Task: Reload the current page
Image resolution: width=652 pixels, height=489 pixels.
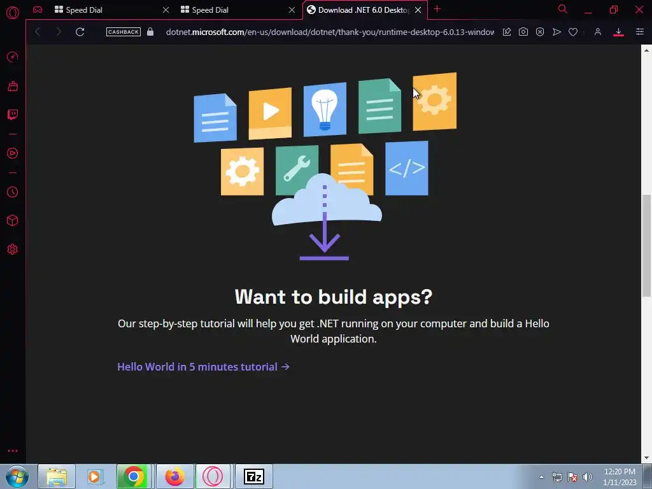Action: (80, 32)
